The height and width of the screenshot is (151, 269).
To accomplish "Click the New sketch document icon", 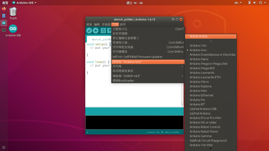I will pyautogui.click(x=103, y=31).
